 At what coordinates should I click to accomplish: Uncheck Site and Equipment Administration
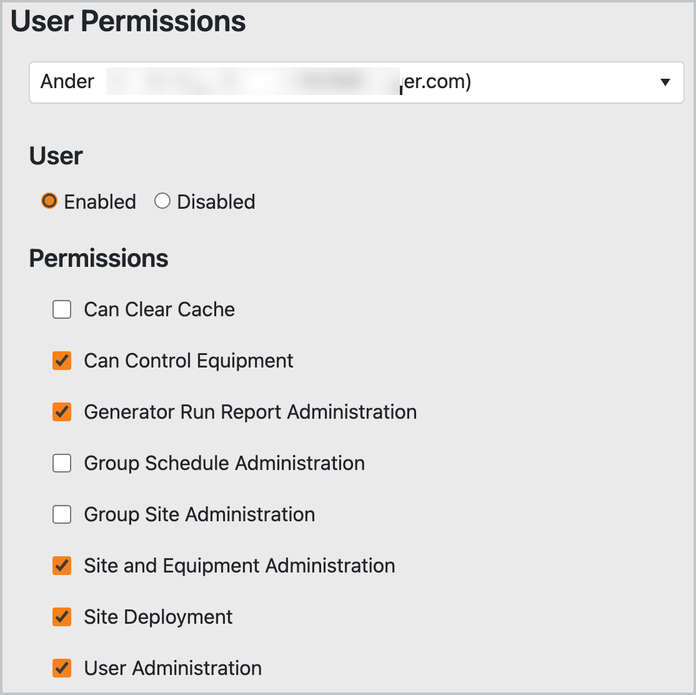(x=61, y=566)
